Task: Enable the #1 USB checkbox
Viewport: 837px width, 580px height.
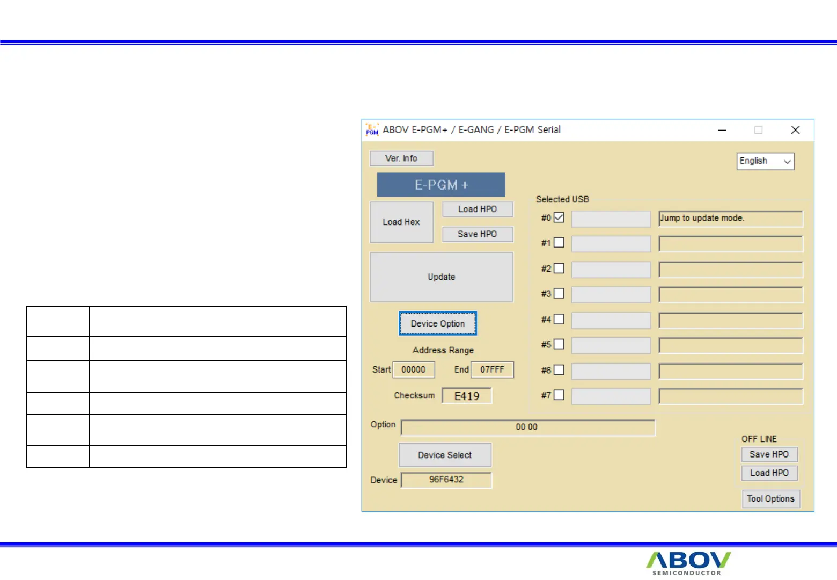Action: coord(559,243)
